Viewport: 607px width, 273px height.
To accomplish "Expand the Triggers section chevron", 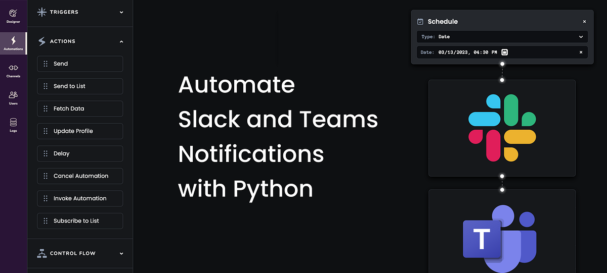I will point(121,12).
